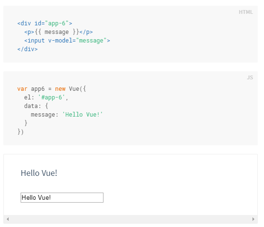Click the right scroll arrow of the horizontal scrollbar

[253, 219]
